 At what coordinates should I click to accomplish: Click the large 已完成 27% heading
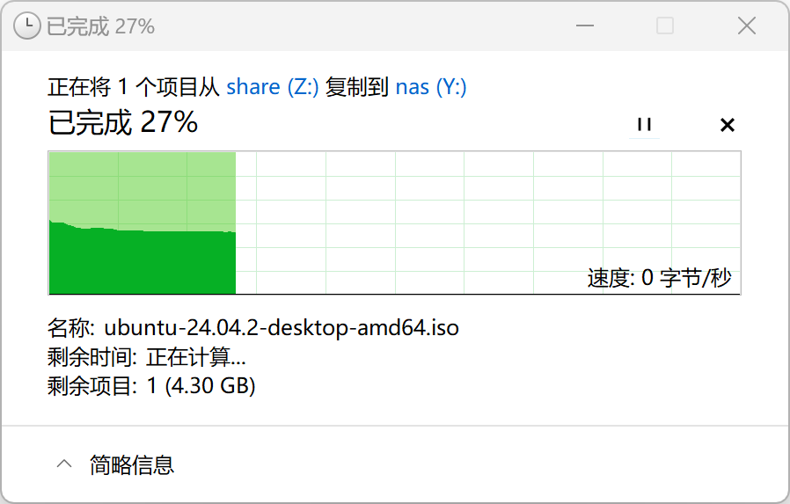pos(123,123)
